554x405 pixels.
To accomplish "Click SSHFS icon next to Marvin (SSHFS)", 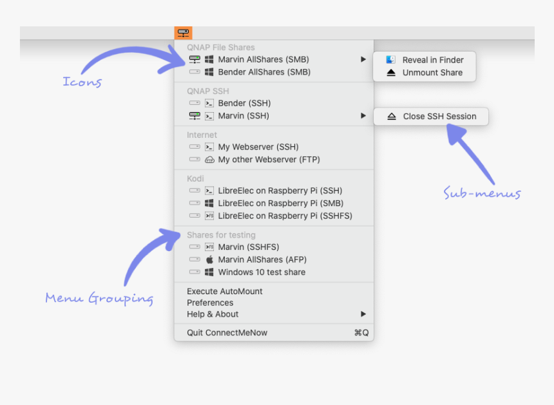I will pyautogui.click(x=209, y=247).
